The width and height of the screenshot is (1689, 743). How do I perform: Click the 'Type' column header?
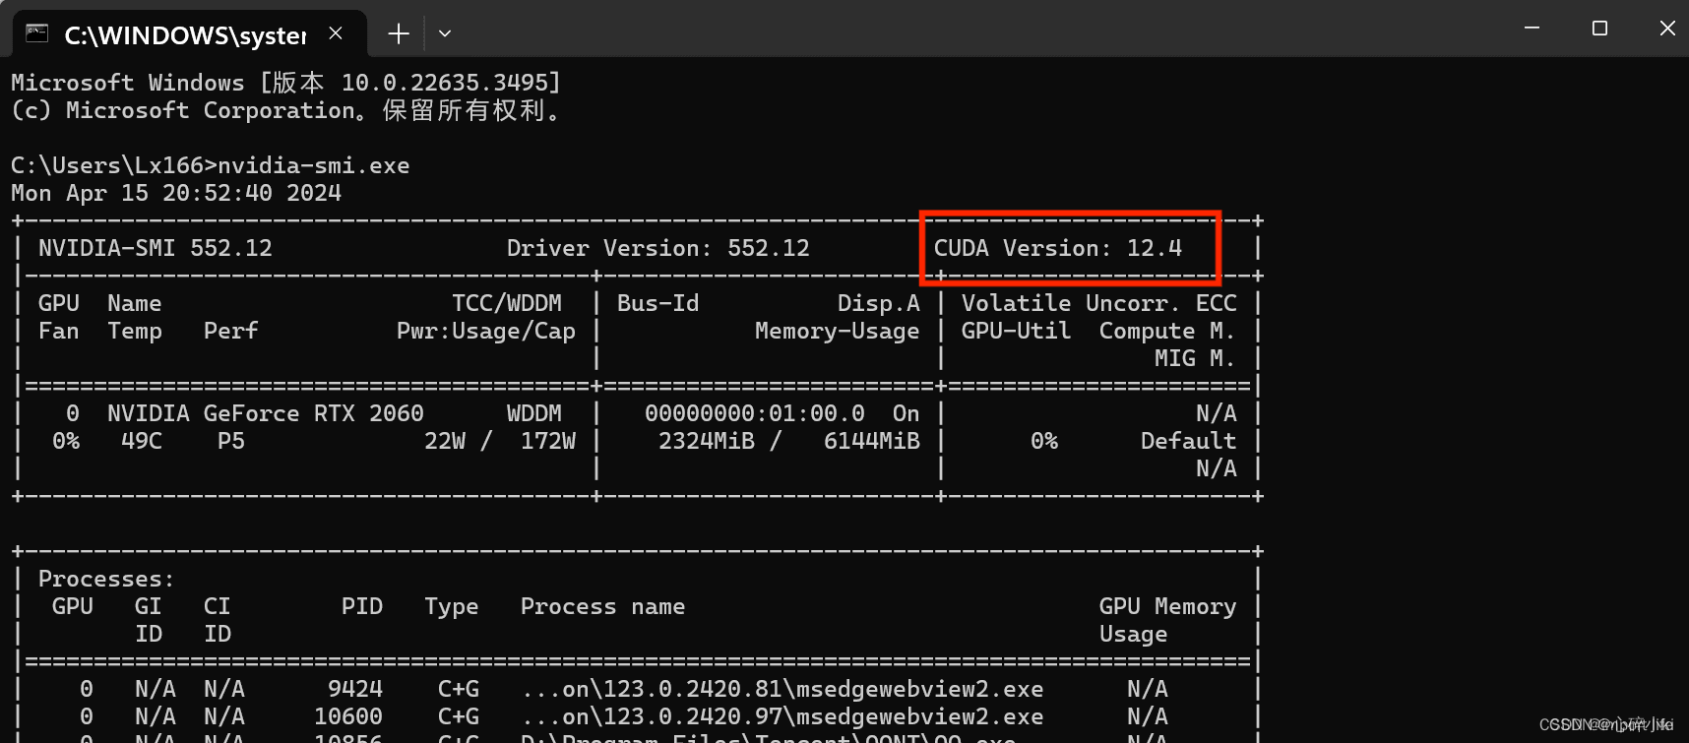(452, 606)
